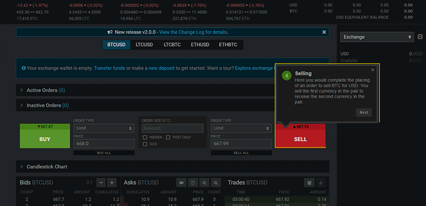Click the green BUY button

click(x=45, y=136)
